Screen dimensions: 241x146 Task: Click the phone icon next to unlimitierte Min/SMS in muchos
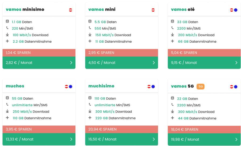point(7,104)
